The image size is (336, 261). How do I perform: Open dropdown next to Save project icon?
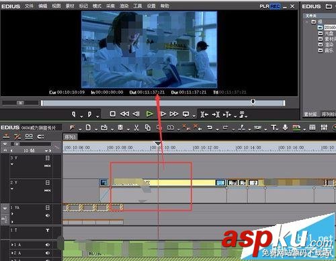click(x=128, y=130)
